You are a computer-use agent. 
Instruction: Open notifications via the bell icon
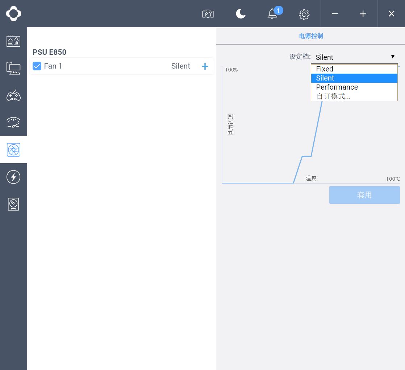pyautogui.click(x=272, y=14)
